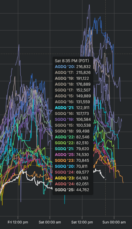Click the AGDQ '20 tooltip entry
This screenshot has width=132, height=229.
73,67
